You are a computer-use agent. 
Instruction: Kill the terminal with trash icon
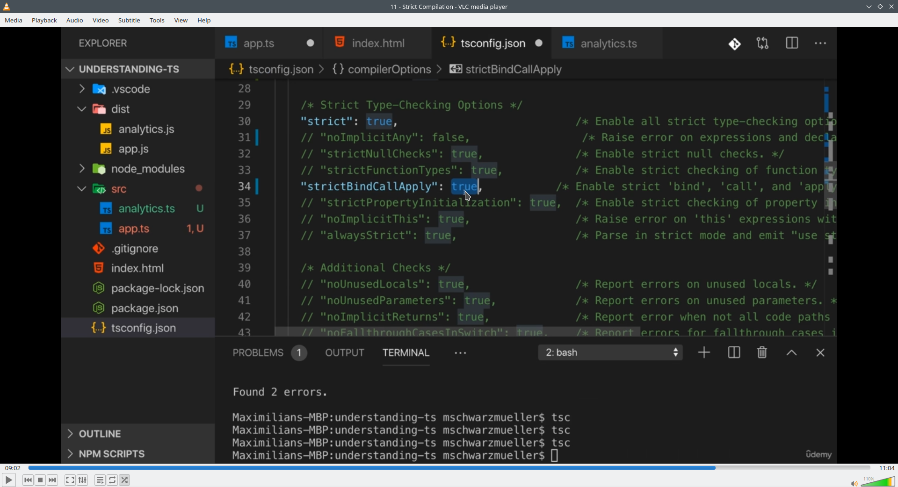(762, 353)
